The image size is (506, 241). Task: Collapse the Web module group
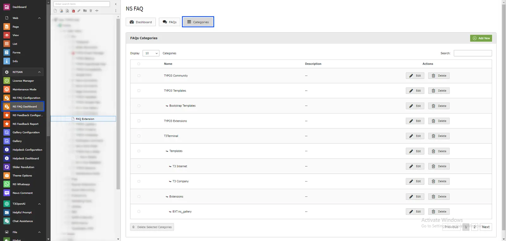39,18
